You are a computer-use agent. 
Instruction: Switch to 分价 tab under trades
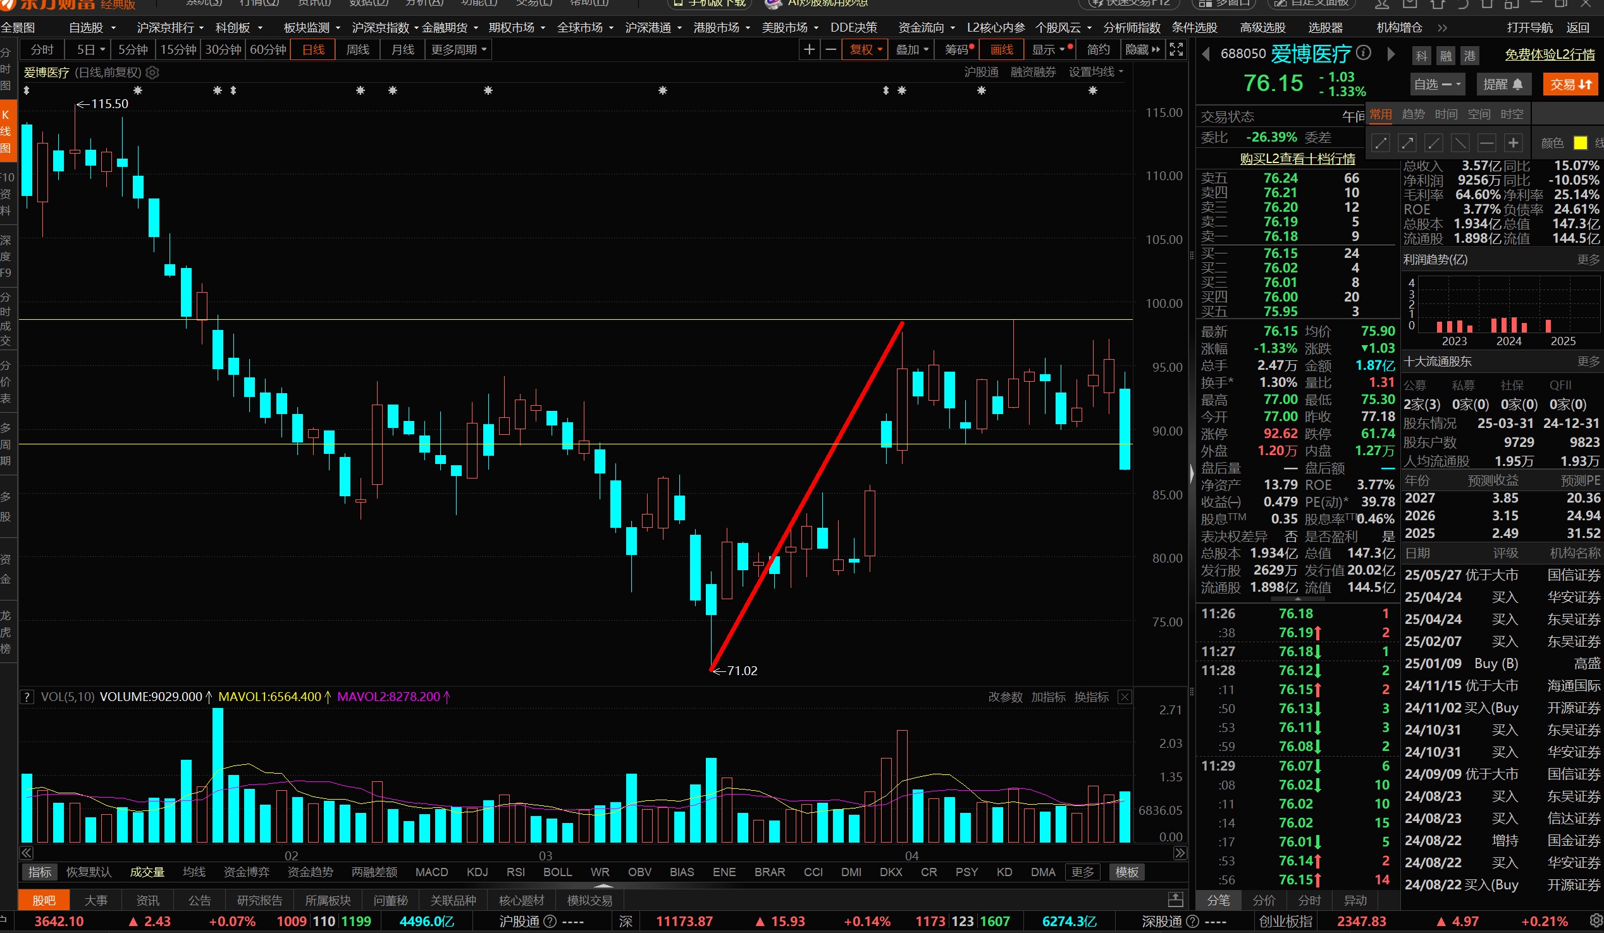pyautogui.click(x=1264, y=901)
